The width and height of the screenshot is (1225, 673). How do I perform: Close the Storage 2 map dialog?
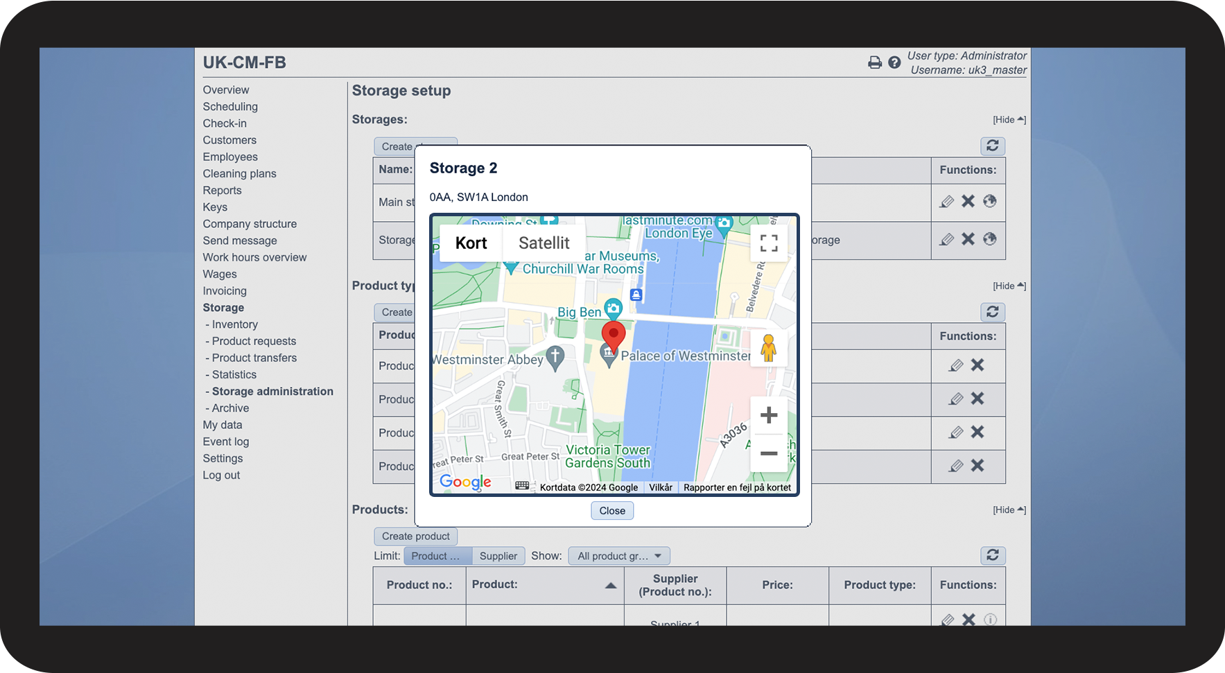611,511
